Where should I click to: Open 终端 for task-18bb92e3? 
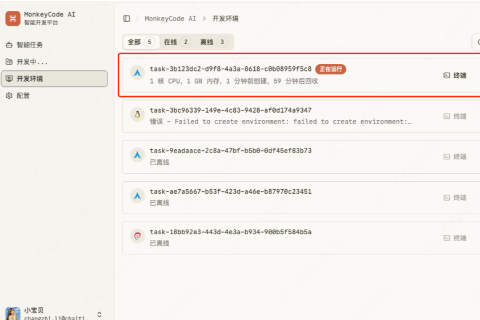click(x=455, y=238)
